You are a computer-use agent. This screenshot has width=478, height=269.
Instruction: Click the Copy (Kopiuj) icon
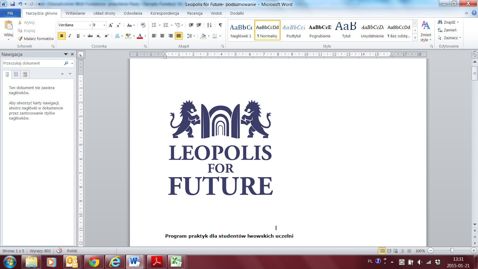tap(20, 30)
